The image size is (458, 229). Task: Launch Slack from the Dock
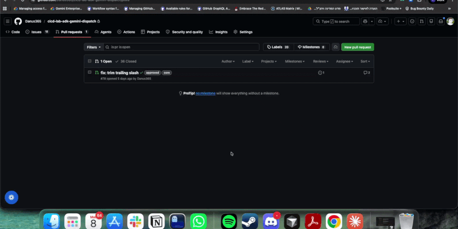point(135,221)
